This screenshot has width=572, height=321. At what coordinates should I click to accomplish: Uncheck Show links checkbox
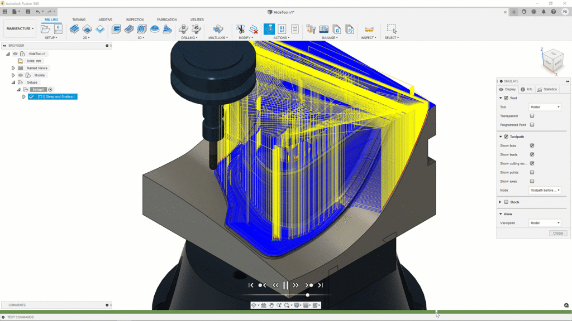532,145
